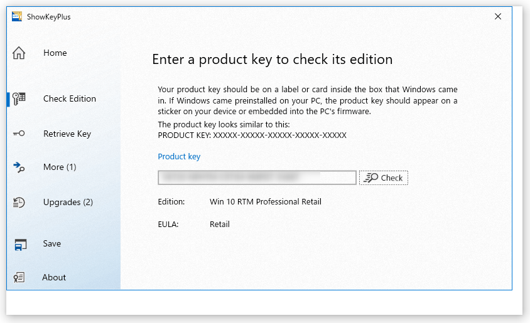This screenshot has height=323, width=530.
Task: Click the Save disk icon
Action: pos(20,245)
